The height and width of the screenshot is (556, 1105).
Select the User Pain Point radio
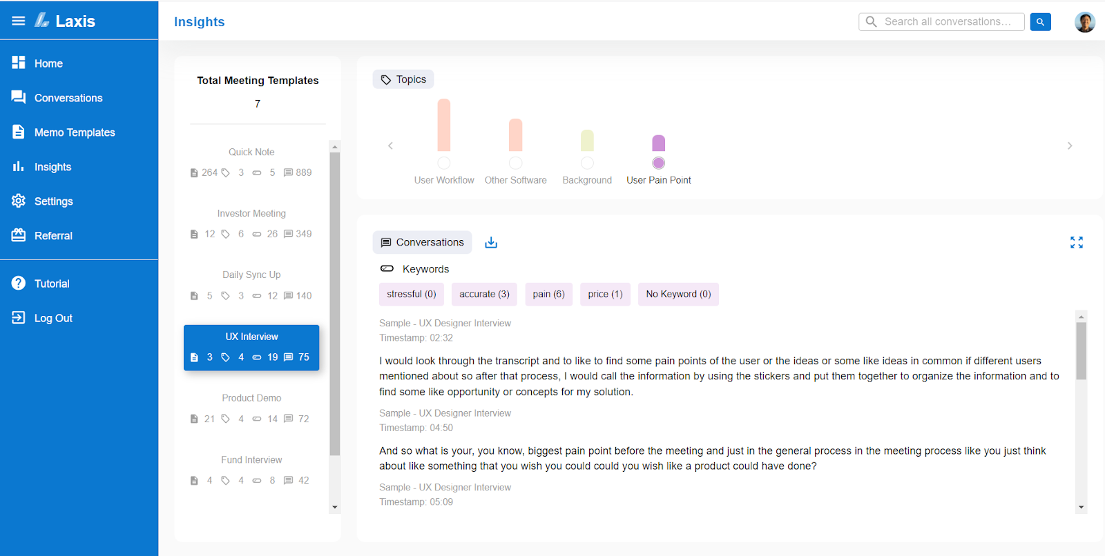tap(659, 163)
